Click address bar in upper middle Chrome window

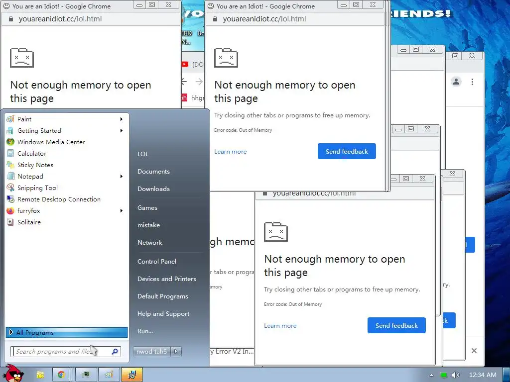click(295, 19)
